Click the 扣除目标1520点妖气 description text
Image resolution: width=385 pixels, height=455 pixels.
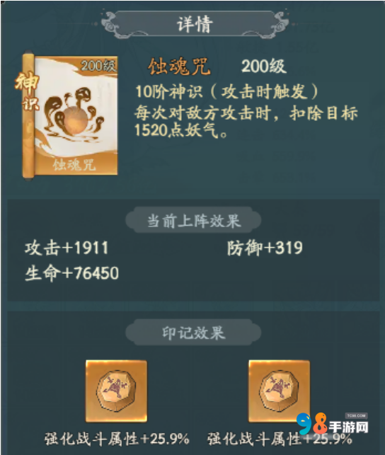tap(246, 121)
